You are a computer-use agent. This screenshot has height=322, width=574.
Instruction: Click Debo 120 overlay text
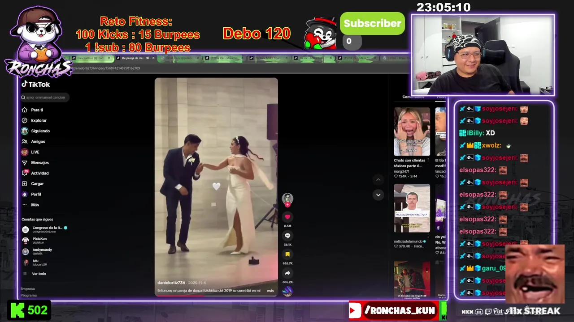point(257,34)
